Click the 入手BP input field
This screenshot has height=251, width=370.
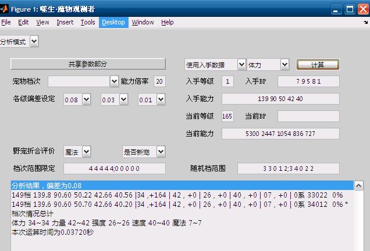tap(308, 82)
